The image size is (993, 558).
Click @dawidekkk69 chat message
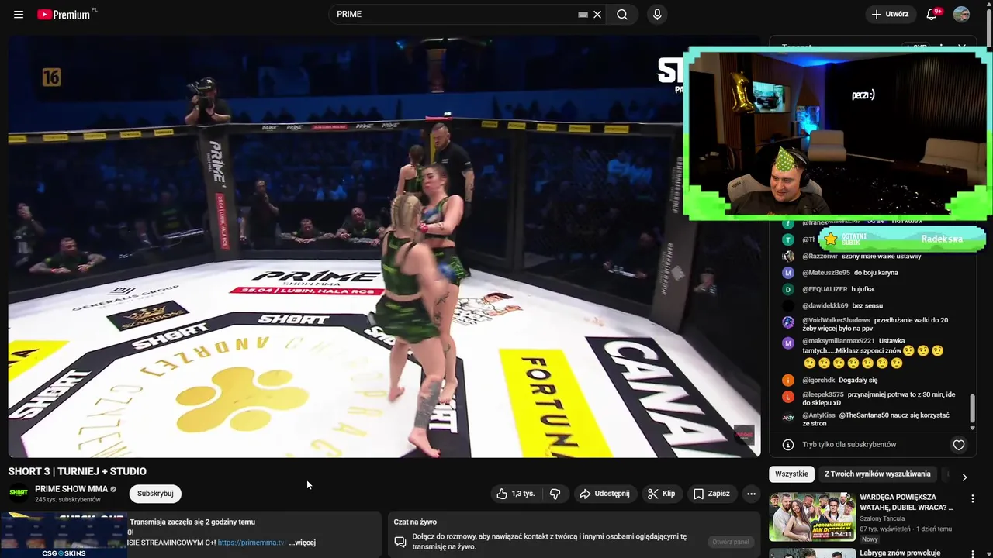click(867, 306)
